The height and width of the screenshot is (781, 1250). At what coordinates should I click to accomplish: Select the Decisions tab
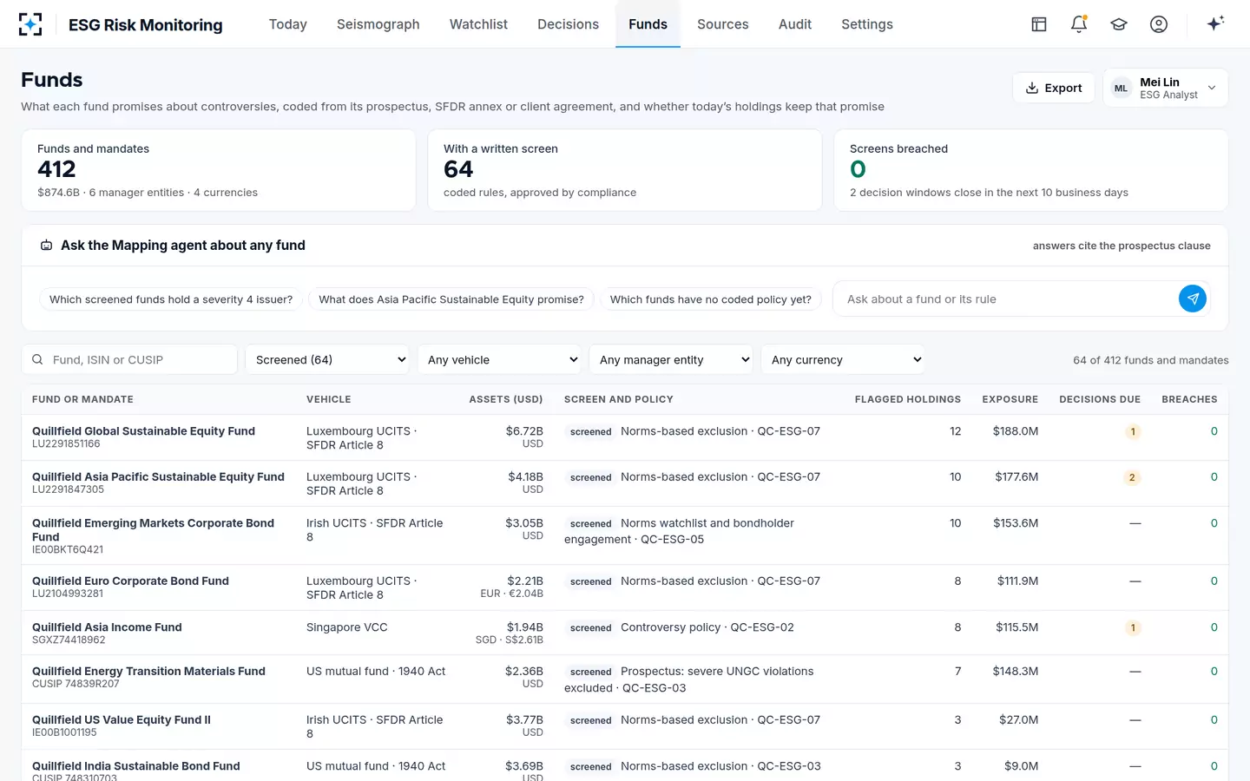(568, 24)
